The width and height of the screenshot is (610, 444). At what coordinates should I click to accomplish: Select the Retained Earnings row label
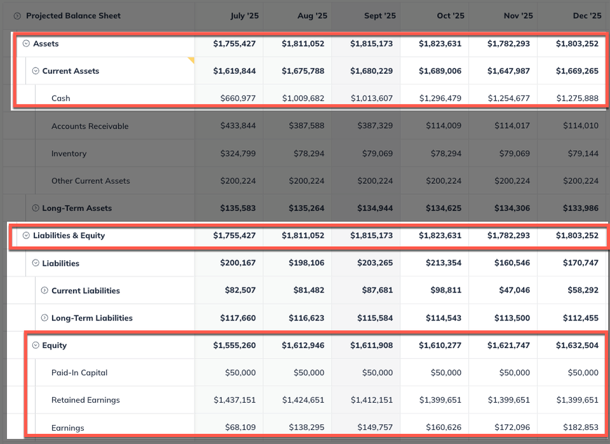(x=86, y=400)
